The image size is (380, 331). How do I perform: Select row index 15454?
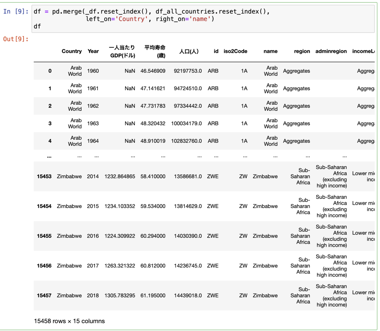pos(44,206)
